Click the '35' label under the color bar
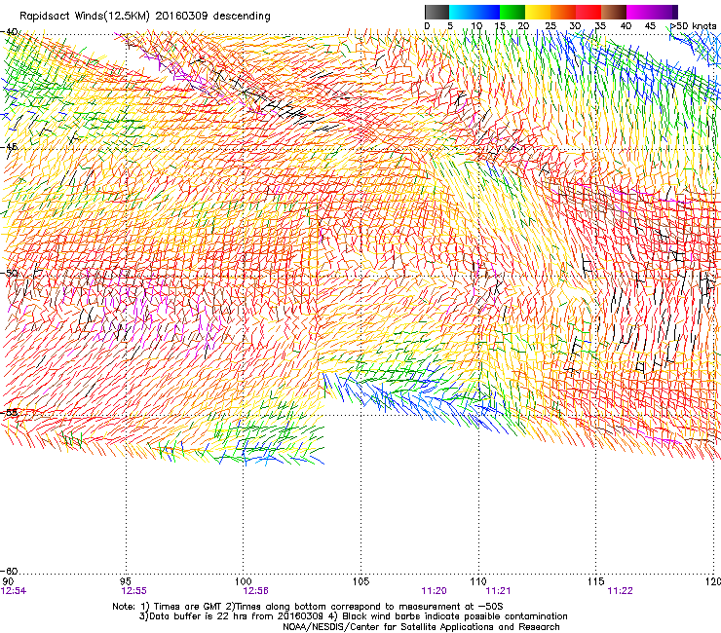Screen dimensions: 721x633 [600, 26]
